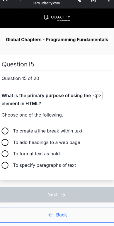Click the 'Question 15' heading
114x226 pixels.
click(18, 64)
